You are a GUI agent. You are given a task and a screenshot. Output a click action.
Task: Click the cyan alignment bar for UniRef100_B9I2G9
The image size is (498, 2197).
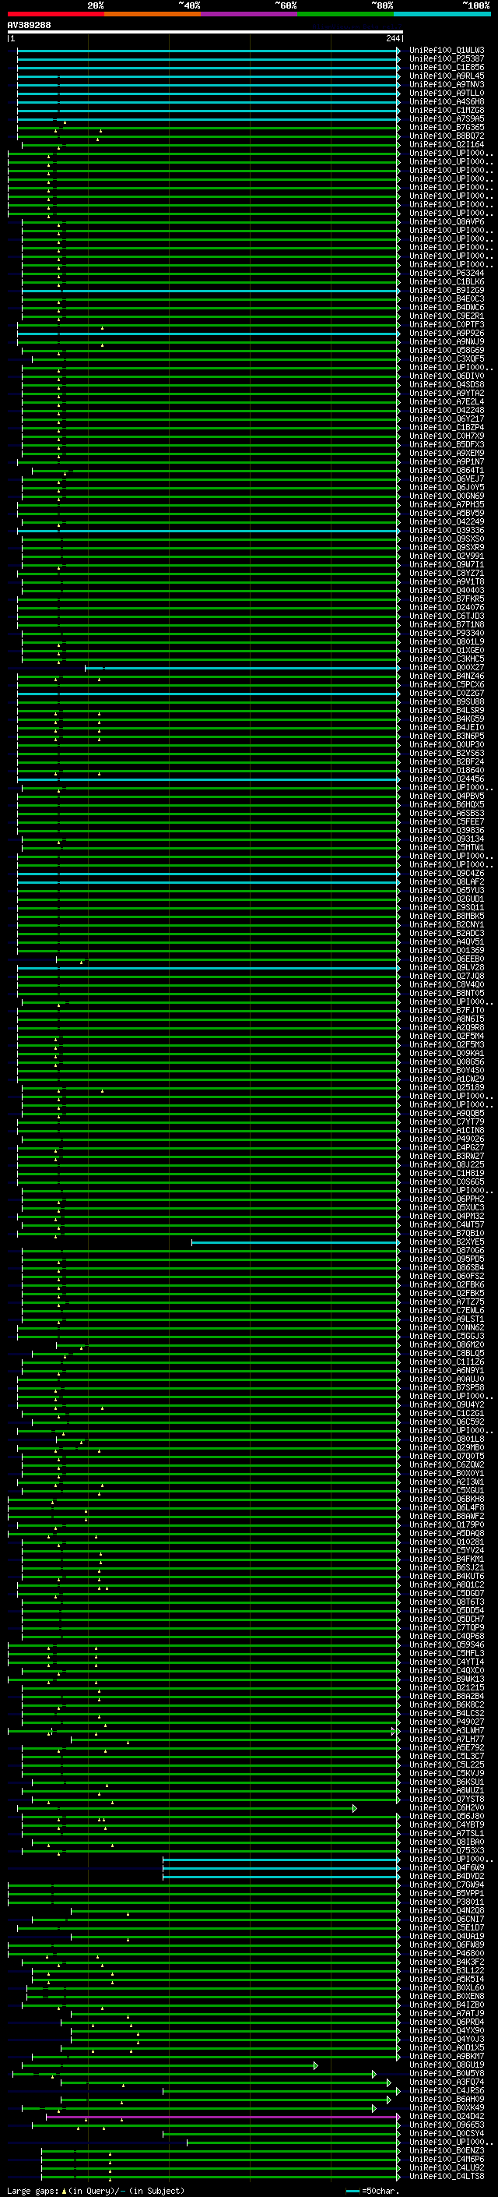210,290
